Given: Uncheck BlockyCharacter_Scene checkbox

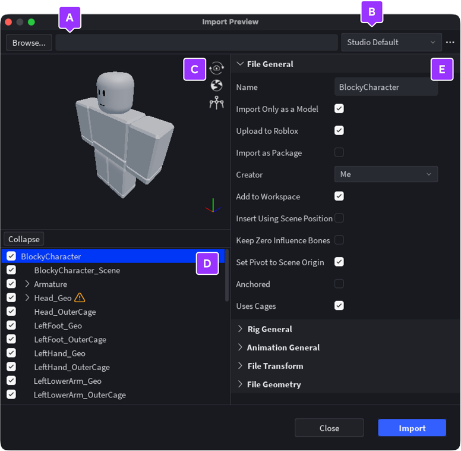Looking at the screenshot, I should [11, 270].
